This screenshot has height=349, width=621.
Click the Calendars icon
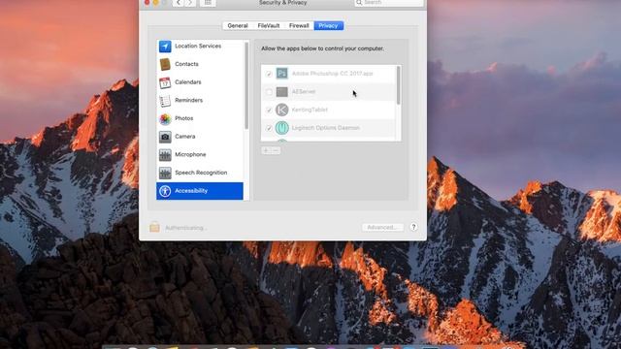point(165,82)
